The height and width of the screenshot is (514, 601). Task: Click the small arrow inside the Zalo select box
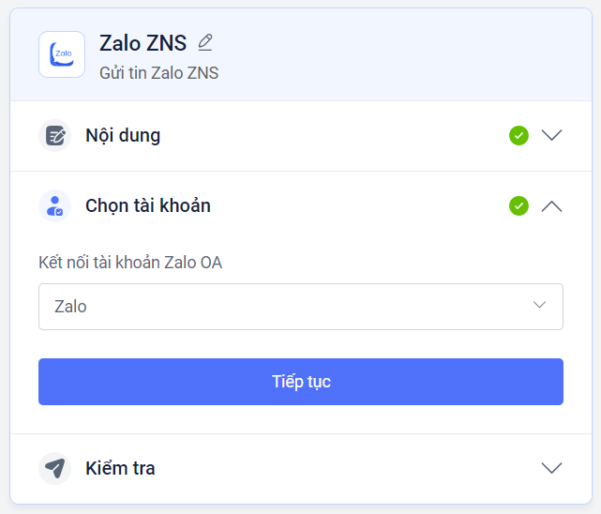(x=539, y=306)
